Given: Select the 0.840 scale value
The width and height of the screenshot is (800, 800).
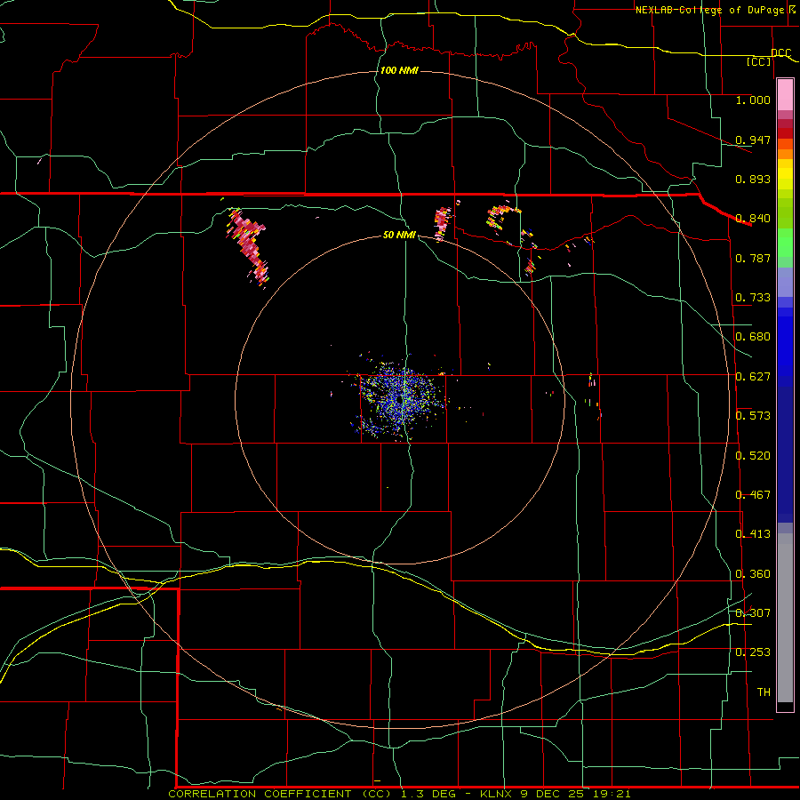Looking at the screenshot, I should pos(753,219).
